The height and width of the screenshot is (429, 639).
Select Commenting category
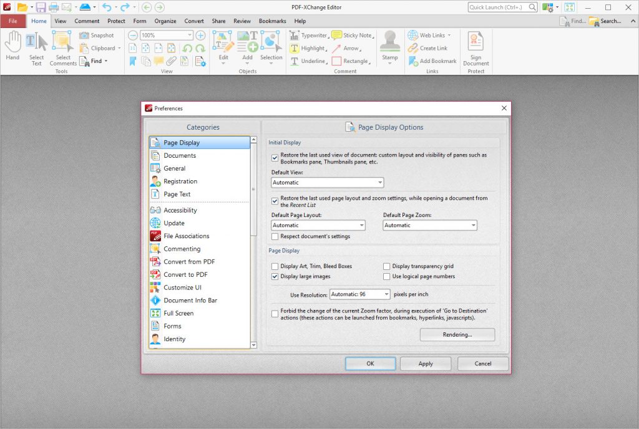pos(199,249)
